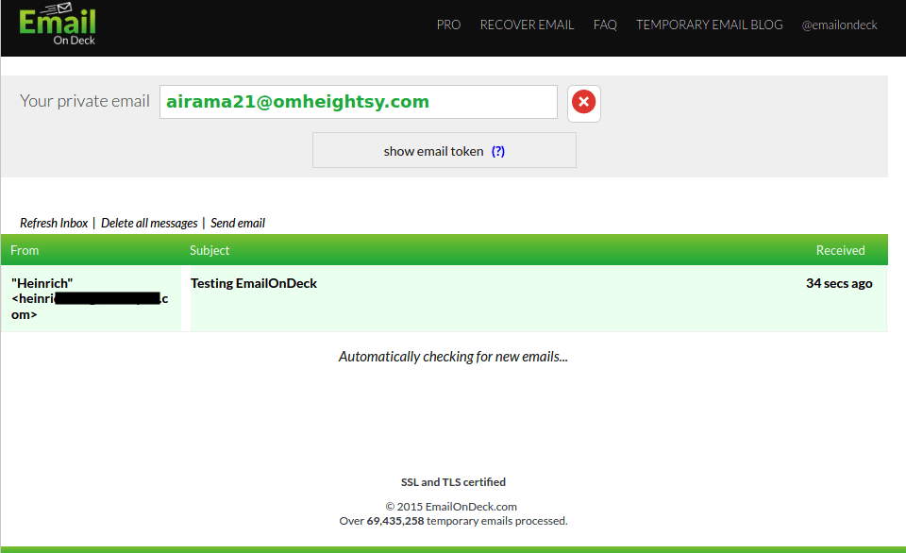Screen dimensions: 906x553
Task: Open the PRO menu item
Action: coord(448,25)
